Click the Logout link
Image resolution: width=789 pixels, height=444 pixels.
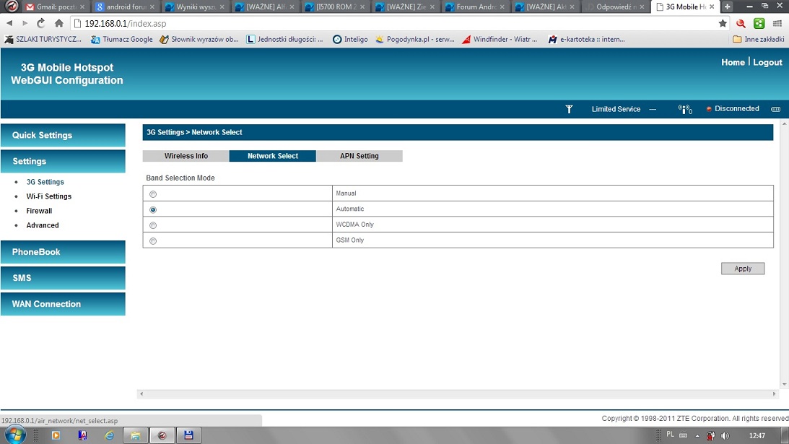(767, 63)
